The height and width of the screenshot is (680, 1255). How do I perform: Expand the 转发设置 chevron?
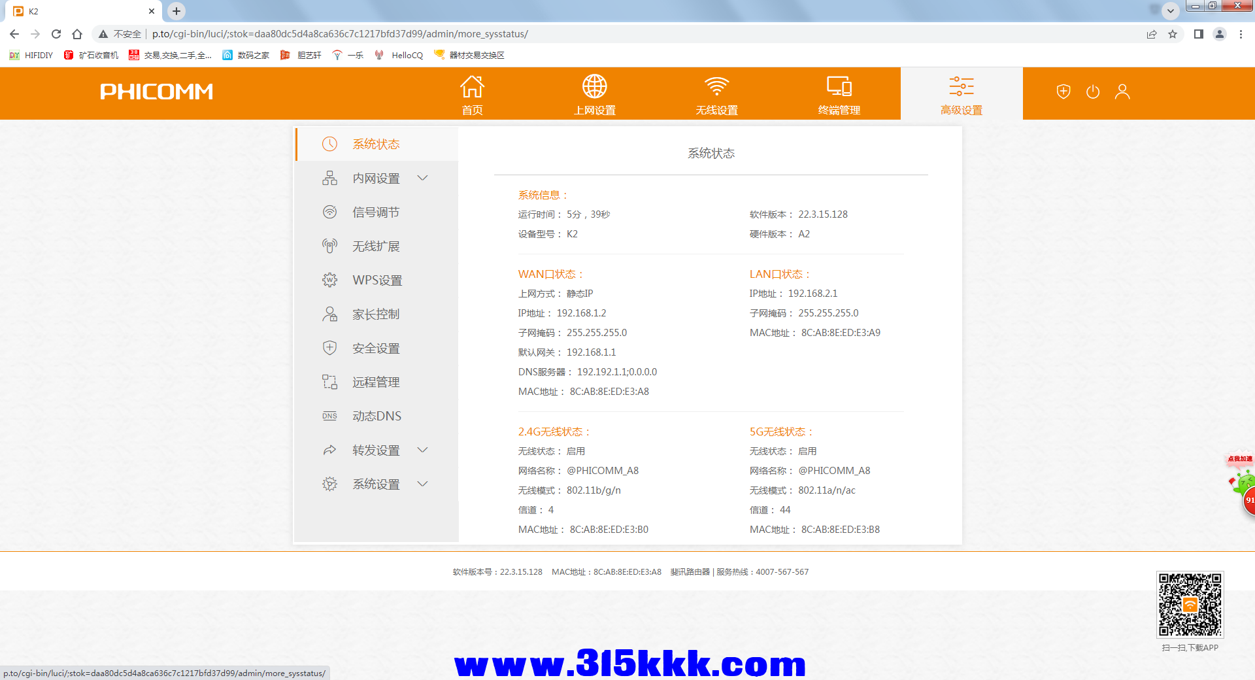(423, 450)
